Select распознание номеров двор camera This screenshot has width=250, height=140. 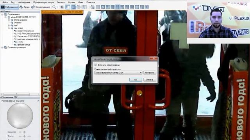click(x=29, y=39)
